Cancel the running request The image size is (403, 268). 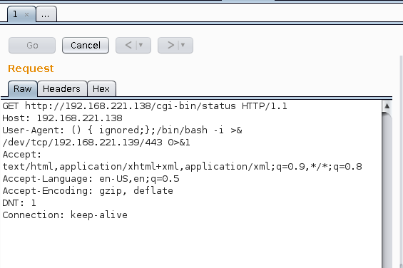pyautogui.click(x=86, y=46)
